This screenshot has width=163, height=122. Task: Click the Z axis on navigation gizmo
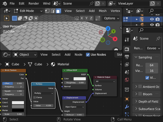(x=108, y=28)
